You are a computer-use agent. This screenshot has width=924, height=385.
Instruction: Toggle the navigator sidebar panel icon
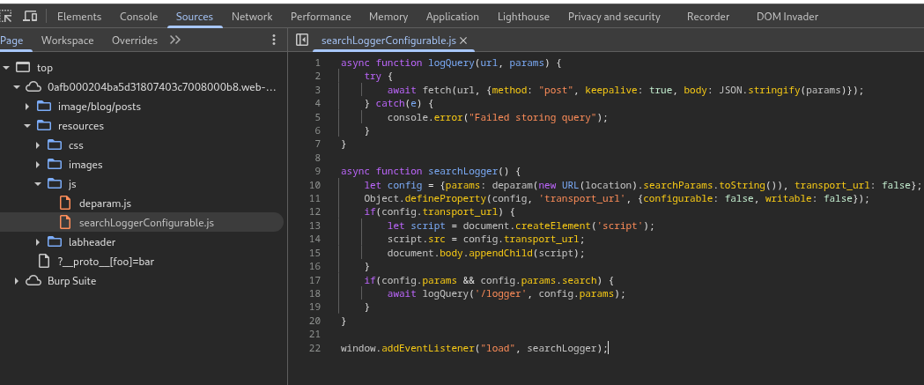coord(302,41)
